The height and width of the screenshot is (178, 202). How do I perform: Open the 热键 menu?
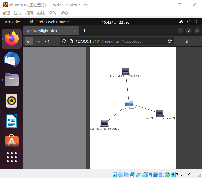[41, 13]
